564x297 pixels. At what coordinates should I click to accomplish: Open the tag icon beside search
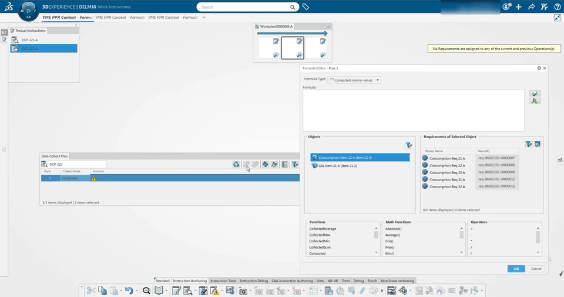coord(305,7)
